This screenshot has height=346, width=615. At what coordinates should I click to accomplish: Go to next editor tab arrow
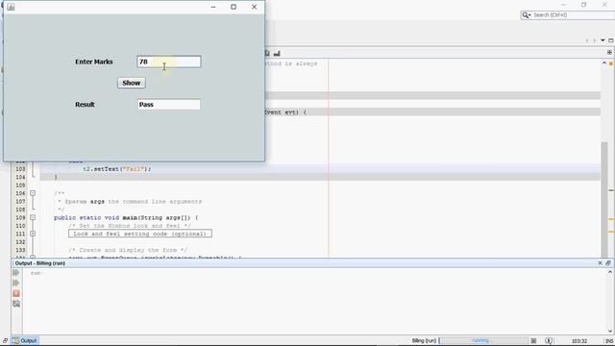[595, 40]
